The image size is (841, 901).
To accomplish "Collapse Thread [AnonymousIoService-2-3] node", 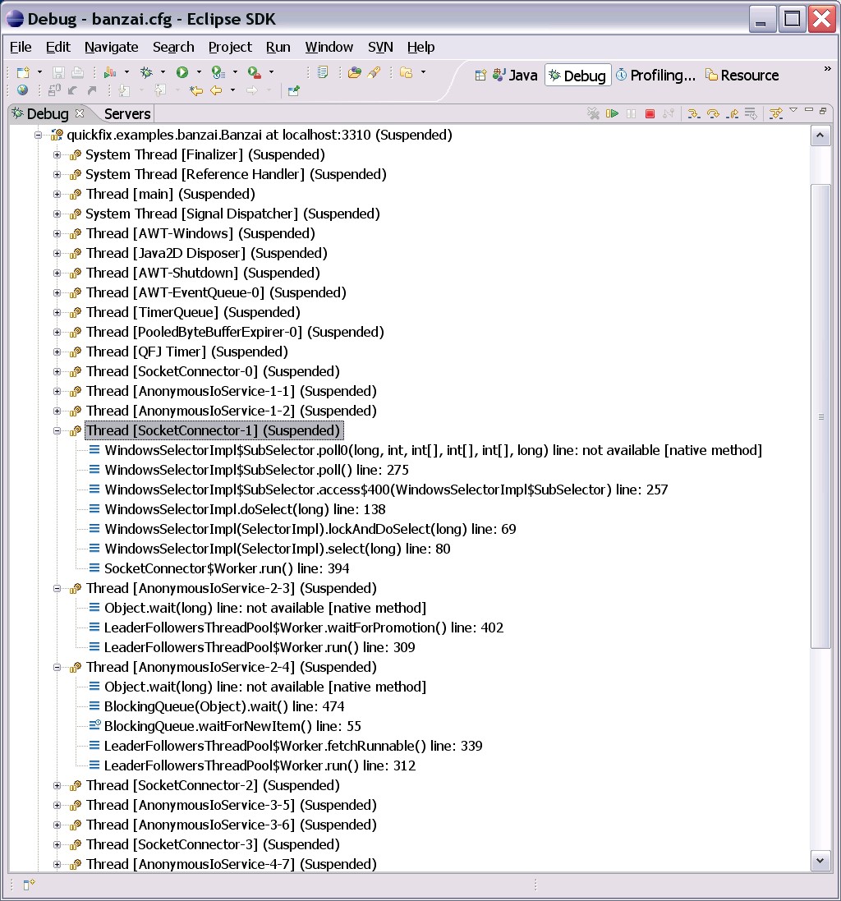I will 57,588.
